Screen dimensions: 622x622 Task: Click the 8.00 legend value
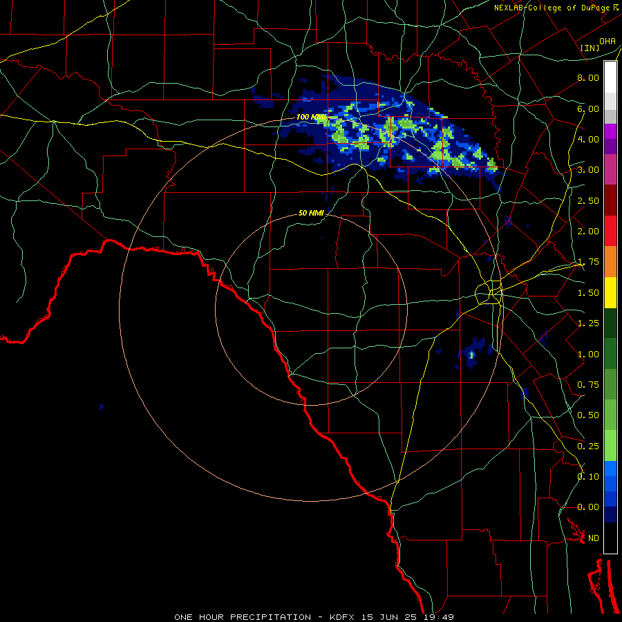pyautogui.click(x=588, y=77)
